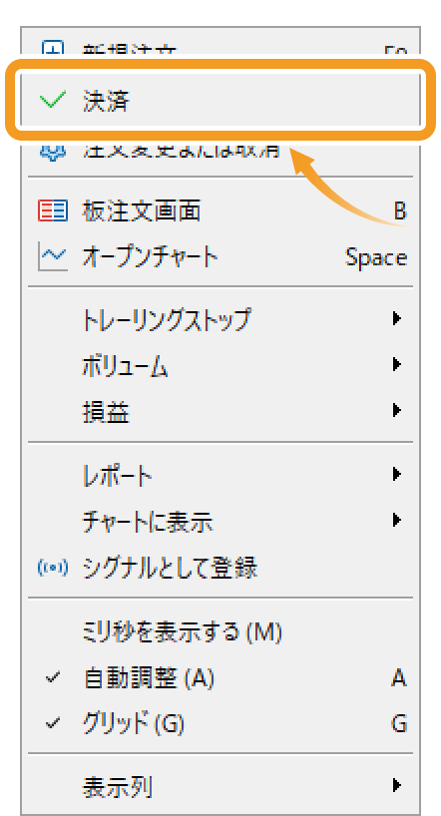This screenshot has width=441, height=816.
Task: Select オープンチャート menu item
Action: coord(220,257)
